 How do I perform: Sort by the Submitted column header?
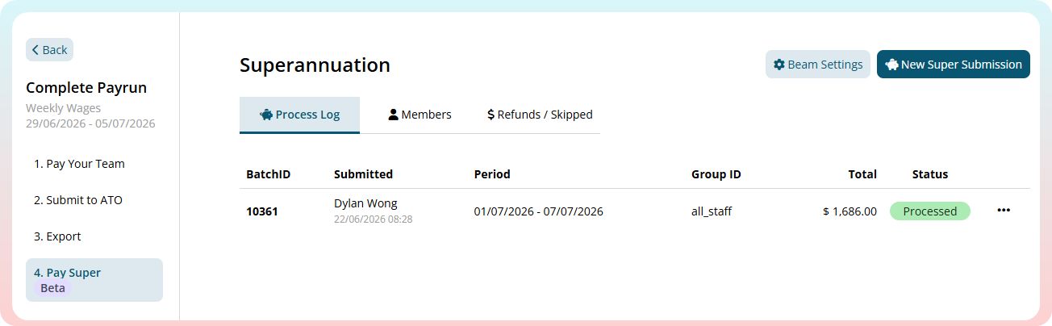coord(363,174)
